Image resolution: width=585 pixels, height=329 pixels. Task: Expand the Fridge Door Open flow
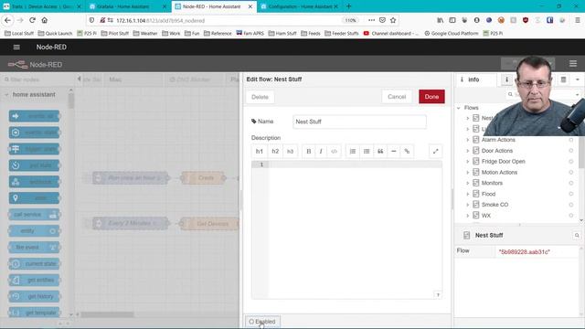click(467, 162)
